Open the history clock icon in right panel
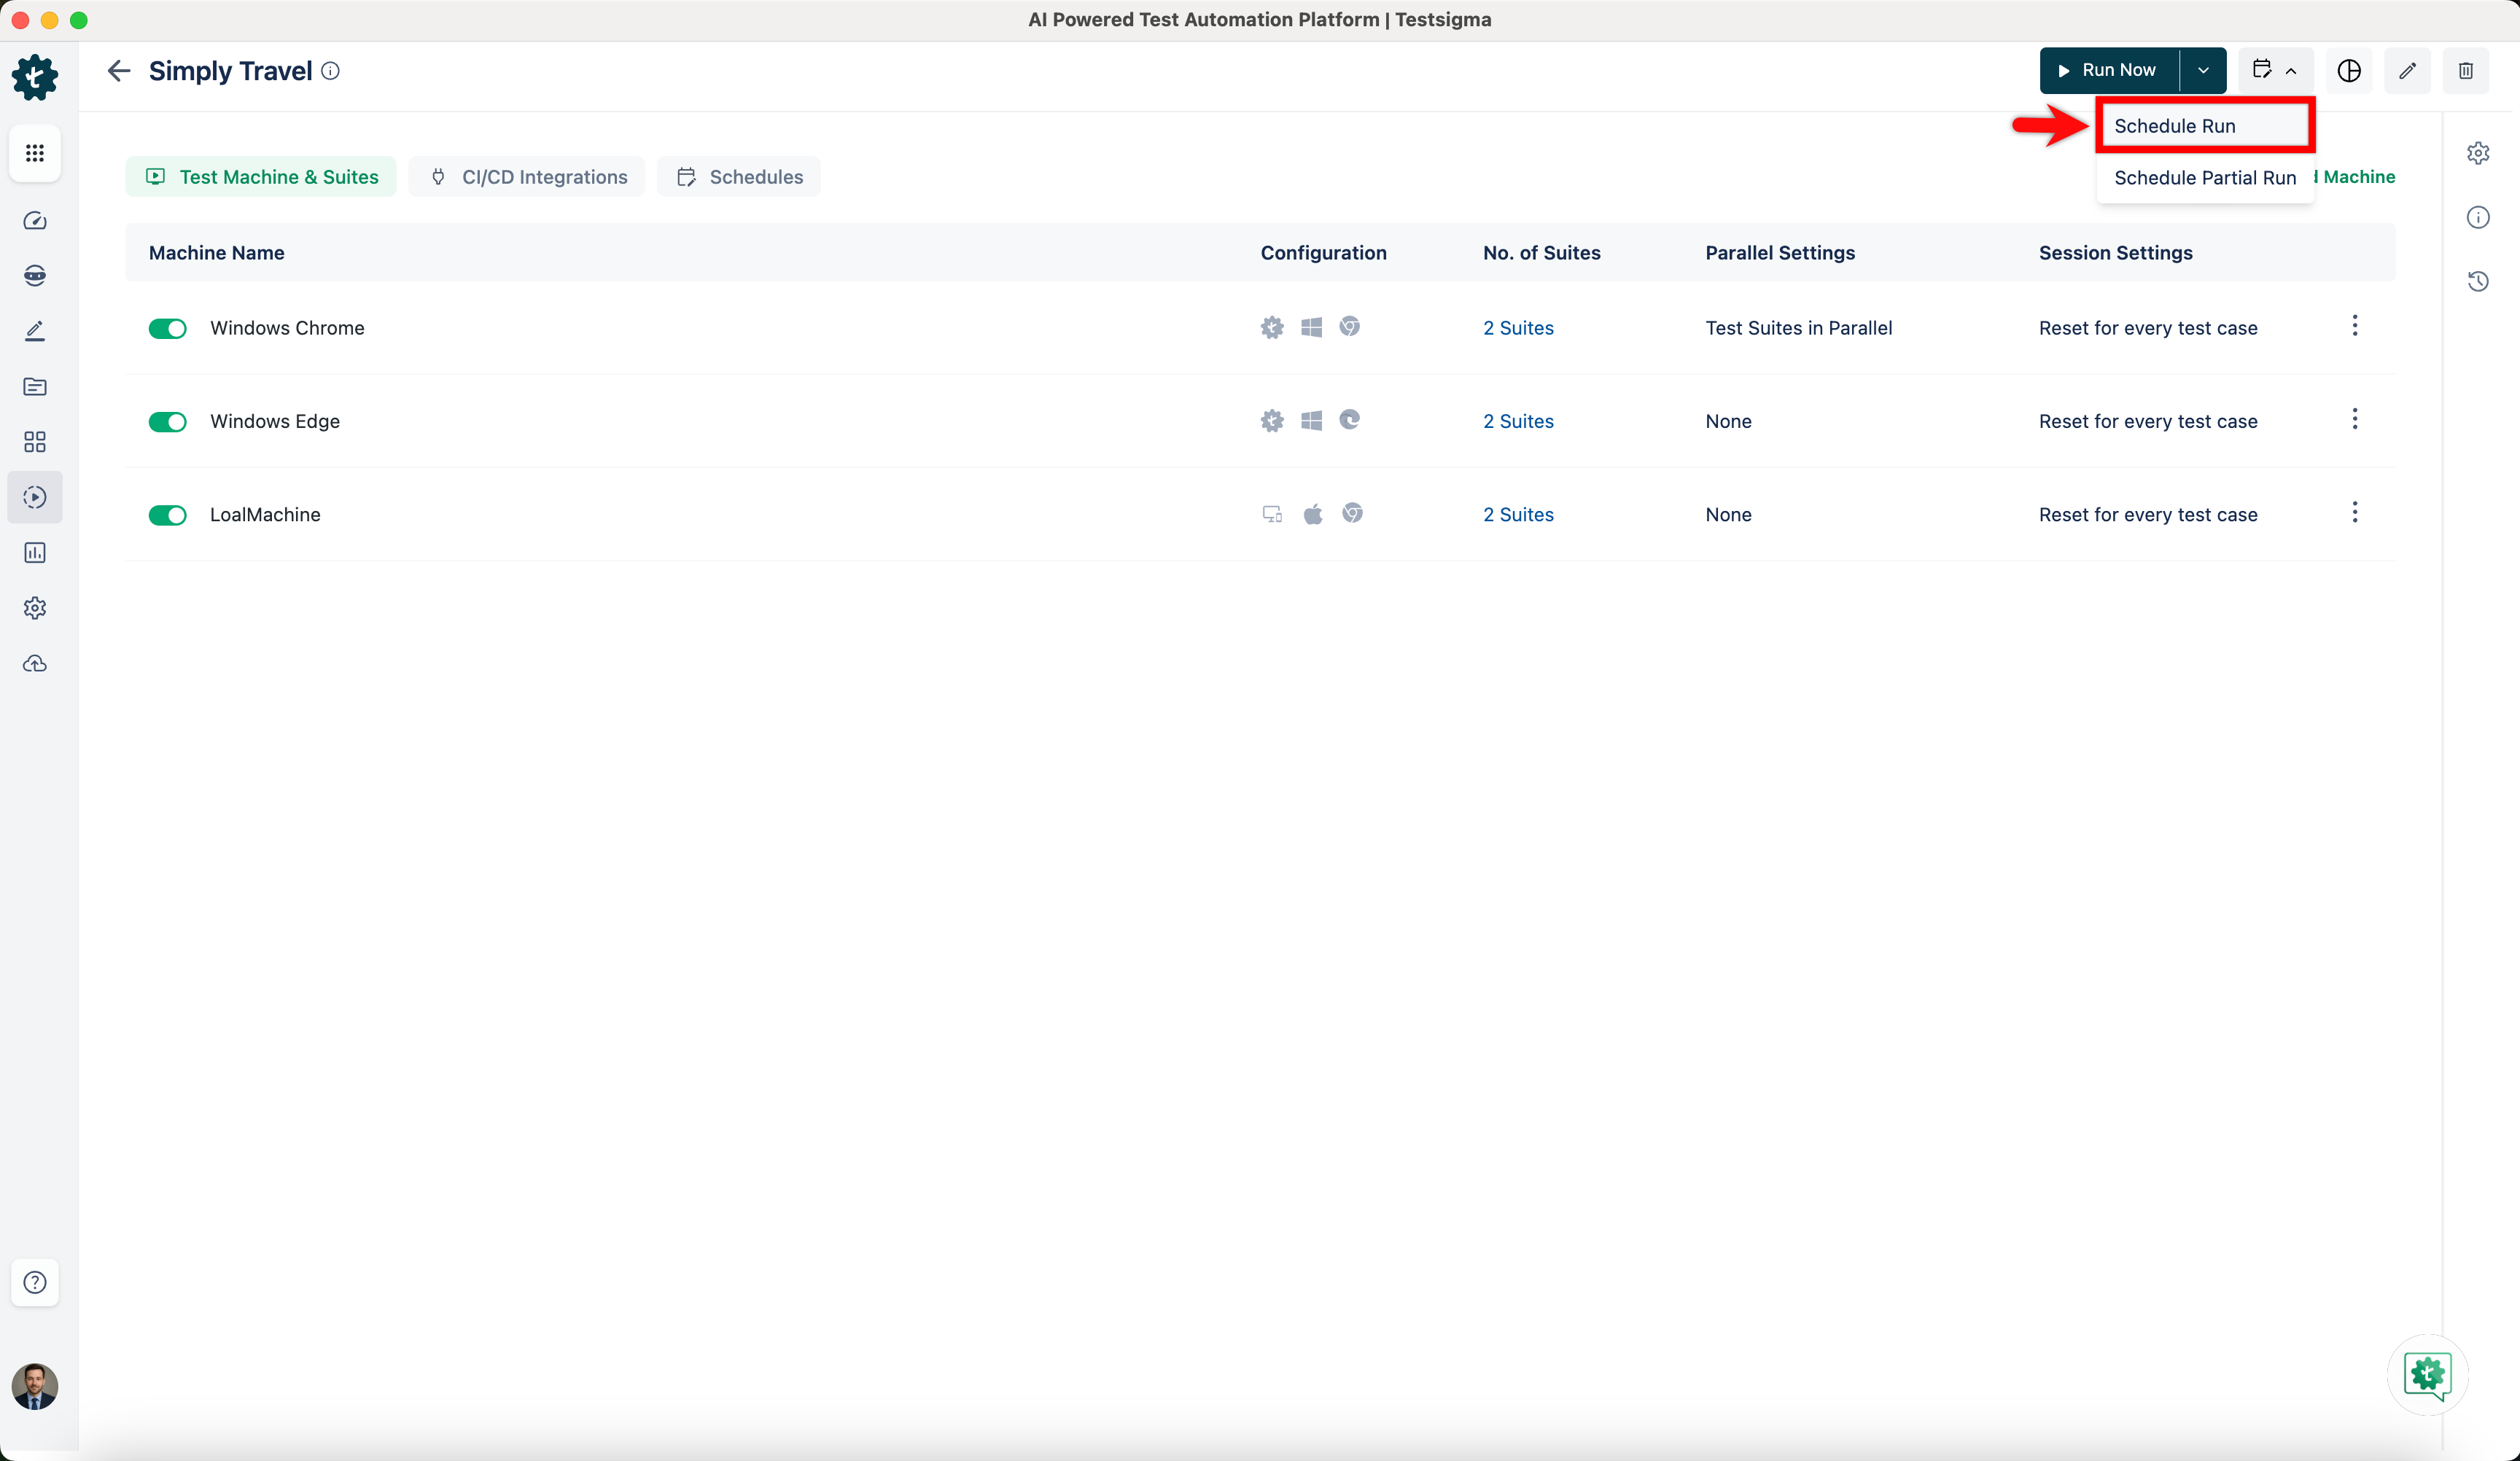 [2478, 281]
